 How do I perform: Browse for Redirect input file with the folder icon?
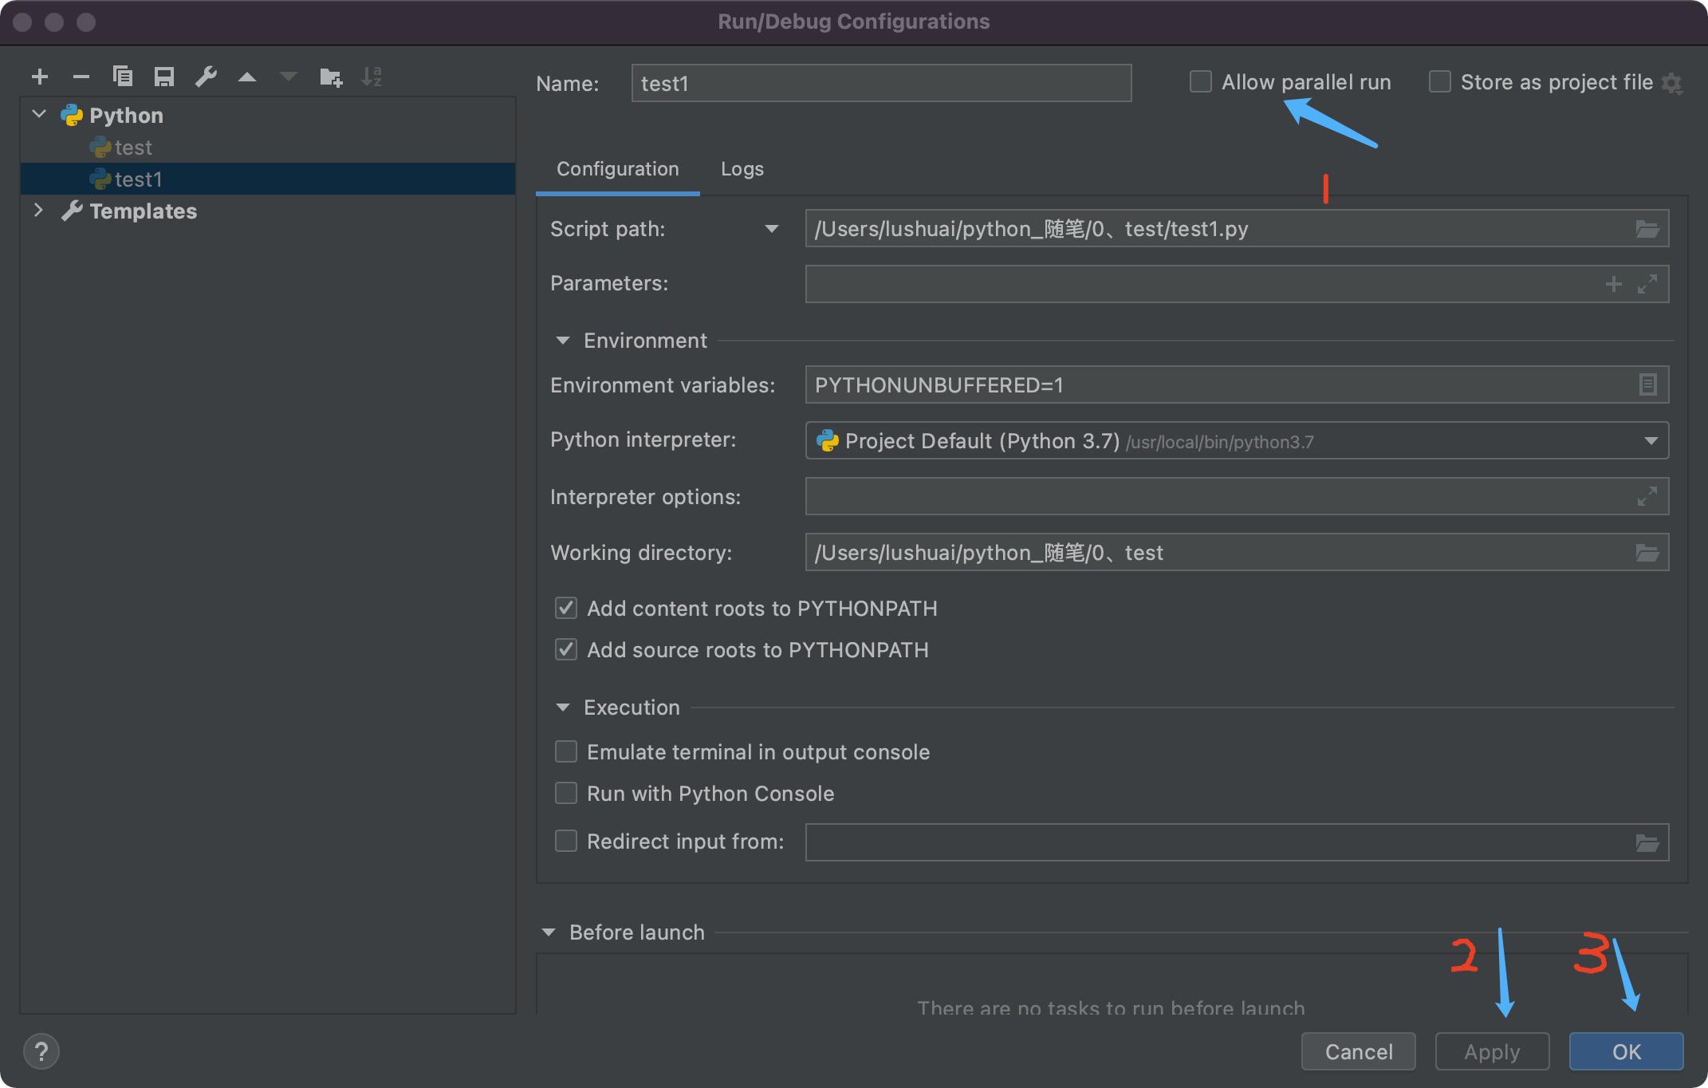click(x=1647, y=843)
